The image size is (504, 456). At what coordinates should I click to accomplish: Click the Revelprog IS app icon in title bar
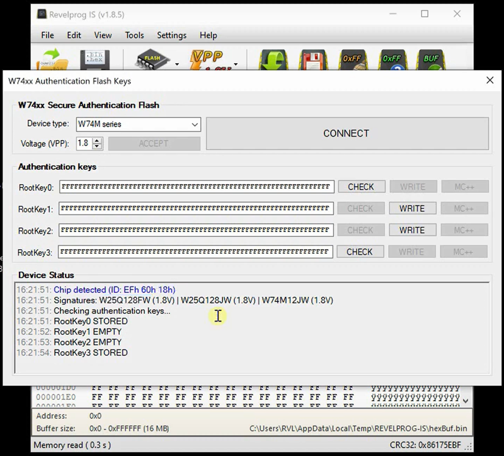(42, 14)
